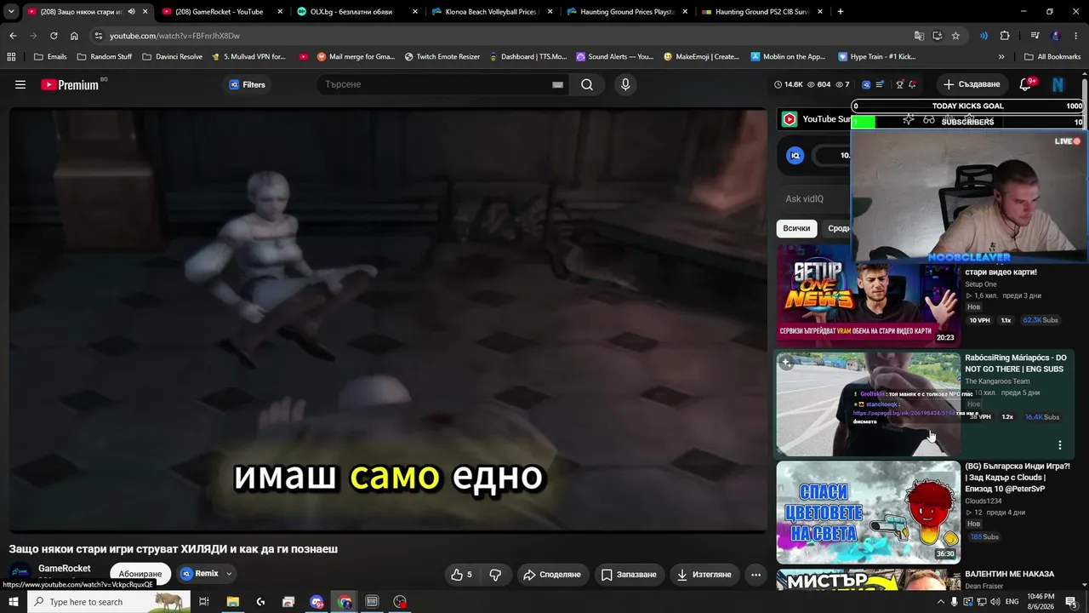
Task: Show more bookmarks overflow chevron
Action: point(1001,57)
